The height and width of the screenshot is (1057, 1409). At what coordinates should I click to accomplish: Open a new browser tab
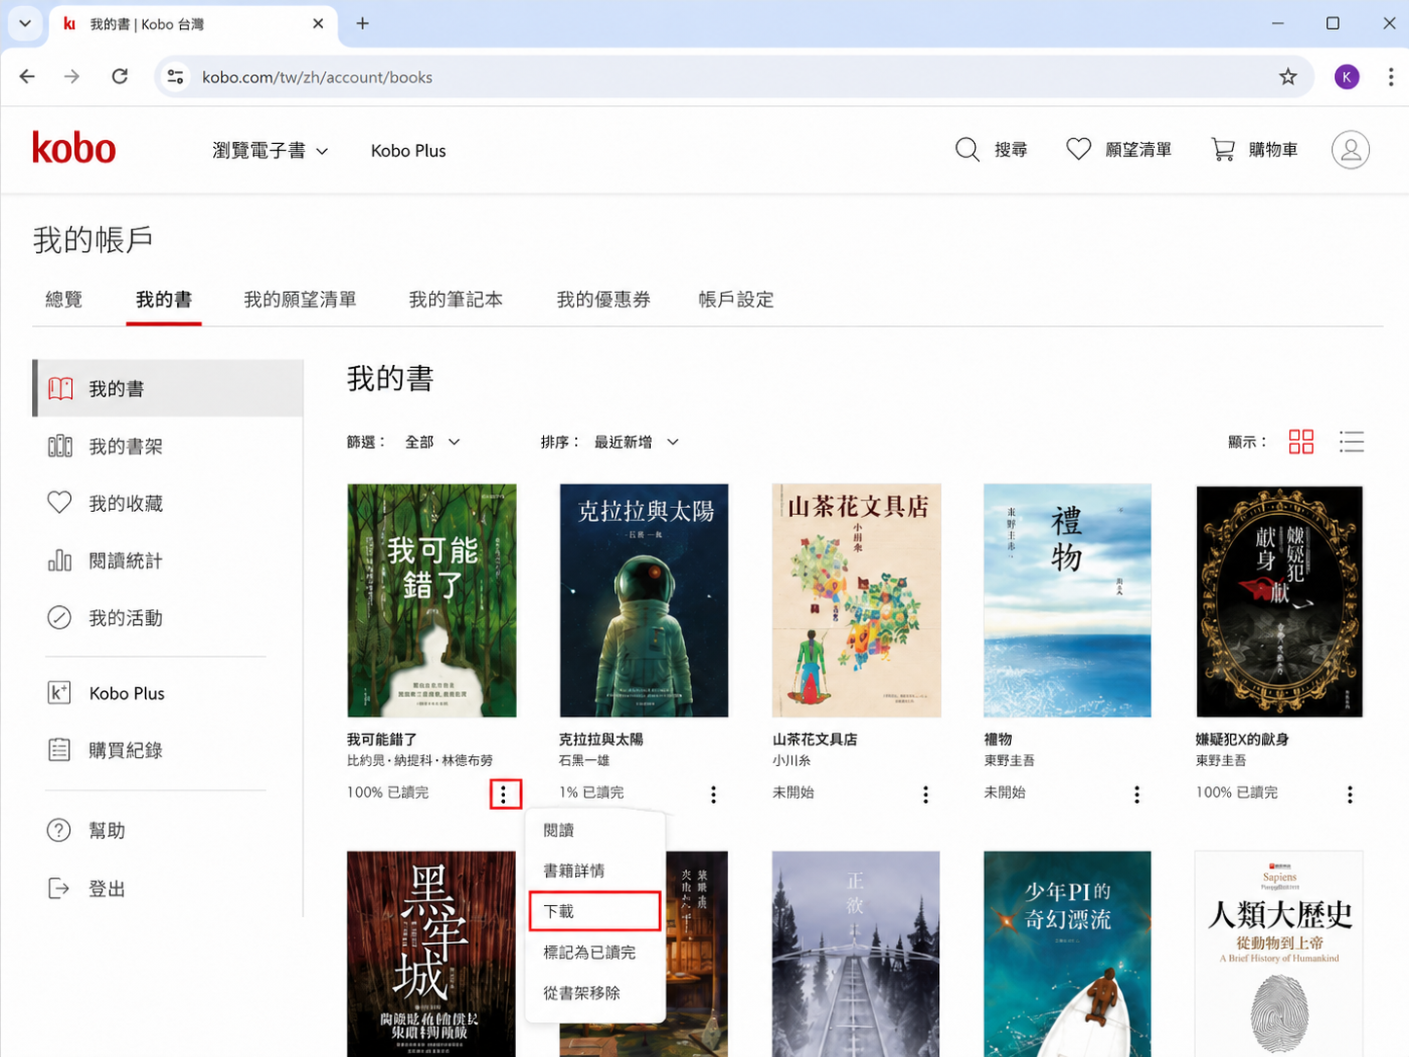pos(362,23)
